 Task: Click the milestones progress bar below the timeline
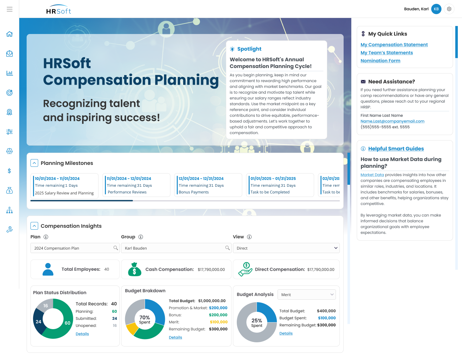coord(185,201)
